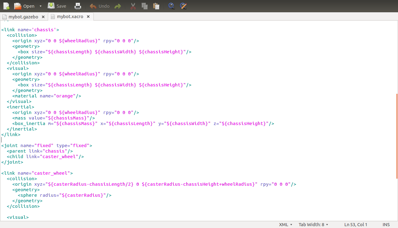Image resolution: width=398 pixels, height=228 pixels.
Task: Click the closing </link> tag
Action: [11, 135]
